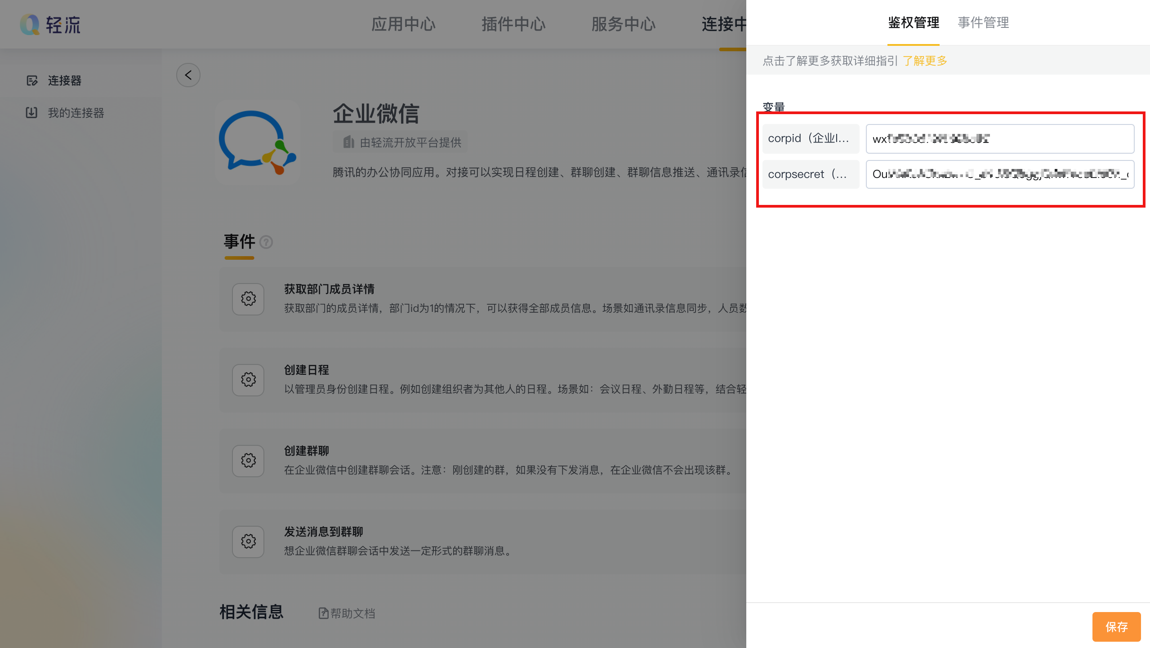
Task: Open the 了解更多 link
Action: click(925, 61)
